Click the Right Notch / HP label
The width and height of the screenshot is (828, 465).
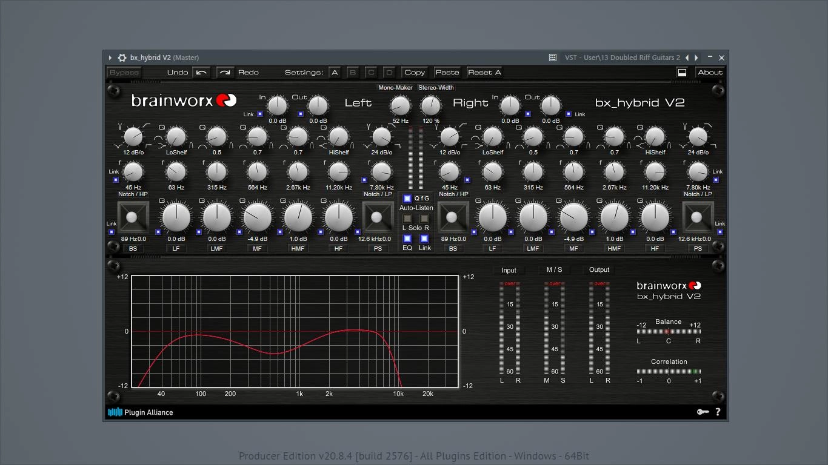click(x=453, y=194)
